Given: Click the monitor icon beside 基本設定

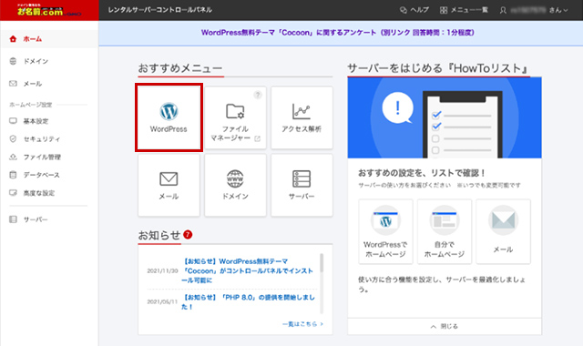Looking at the screenshot, I should coord(13,121).
